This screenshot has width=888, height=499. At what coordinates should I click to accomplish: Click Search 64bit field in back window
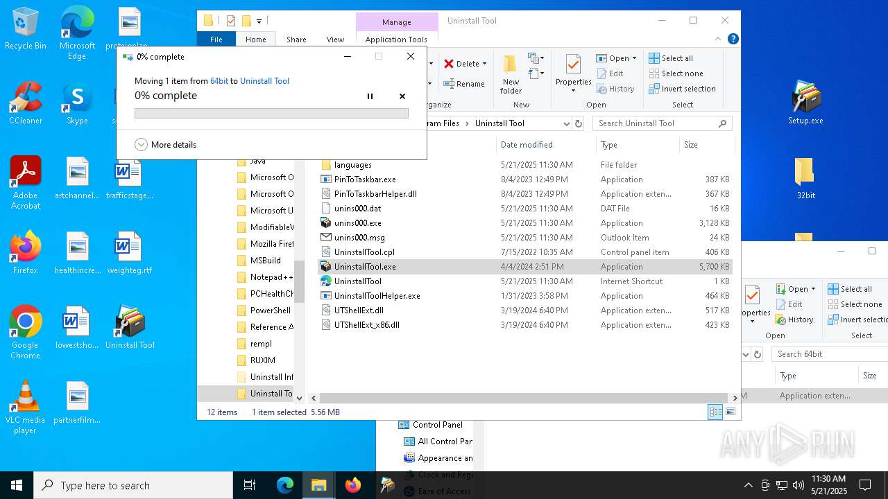pos(829,354)
